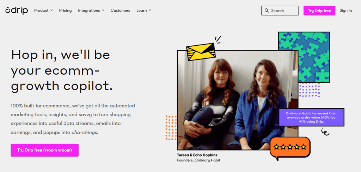This screenshot has height=172, width=361.
Task: Click the search magnifier icon
Action: point(267,11)
